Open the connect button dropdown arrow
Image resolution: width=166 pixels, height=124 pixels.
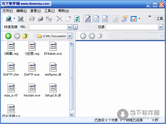tap(14, 19)
